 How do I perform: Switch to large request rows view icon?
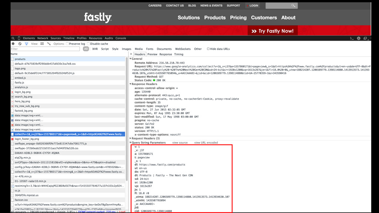tap(42, 44)
